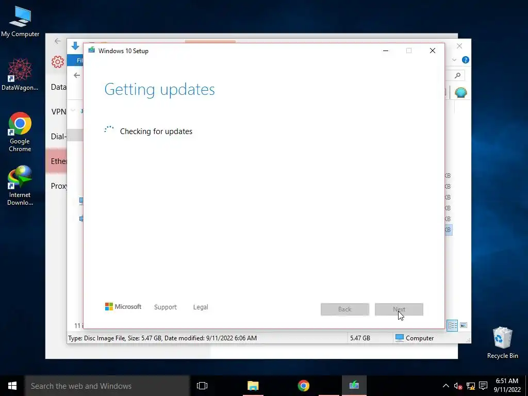Open the network tray icon
The image size is (528, 396).
pyautogui.click(x=471, y=386)
